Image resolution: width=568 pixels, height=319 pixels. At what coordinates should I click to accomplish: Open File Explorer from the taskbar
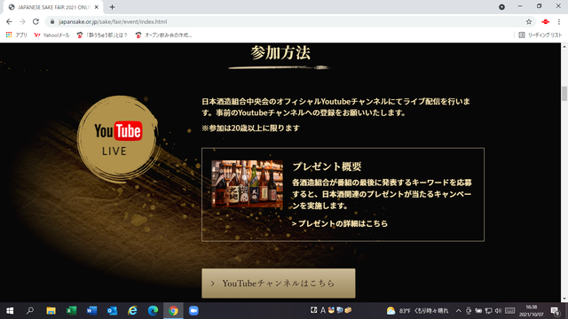pos(51,311)
